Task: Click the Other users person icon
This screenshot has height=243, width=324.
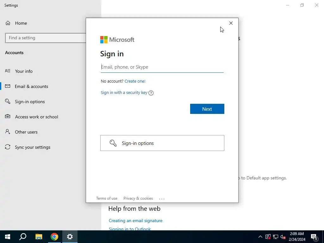Action: tap(8, 132)
